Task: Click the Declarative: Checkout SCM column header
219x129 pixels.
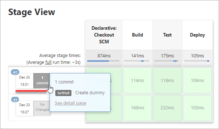Action: tap(104, 35)
